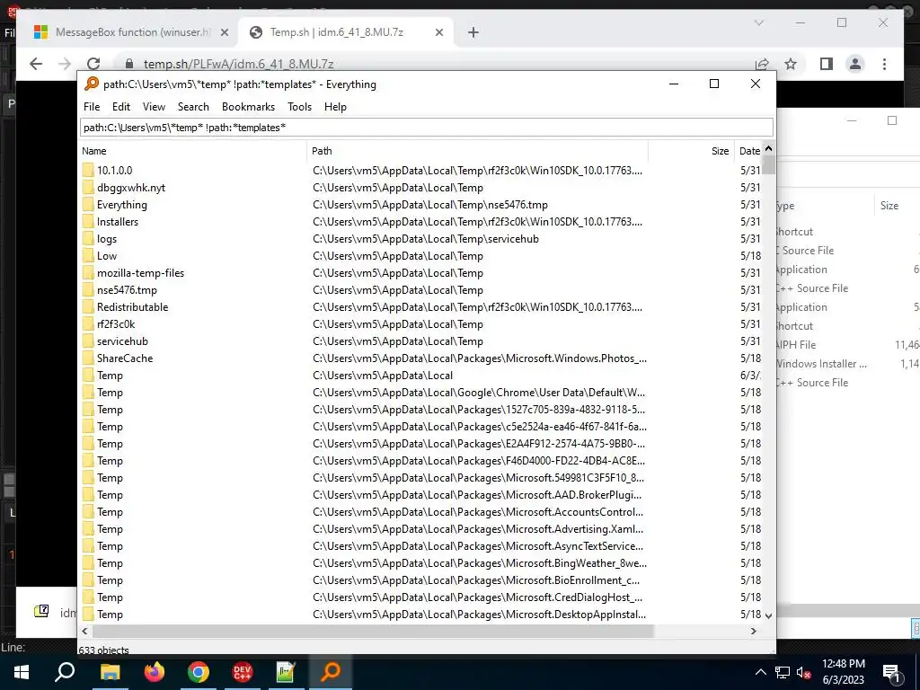The height and width of the screenshot is (690, 920).
Task: Select the Temp row for Microsoft.BingWeather package
Action: pyautogui.click(x=420, y=562)
